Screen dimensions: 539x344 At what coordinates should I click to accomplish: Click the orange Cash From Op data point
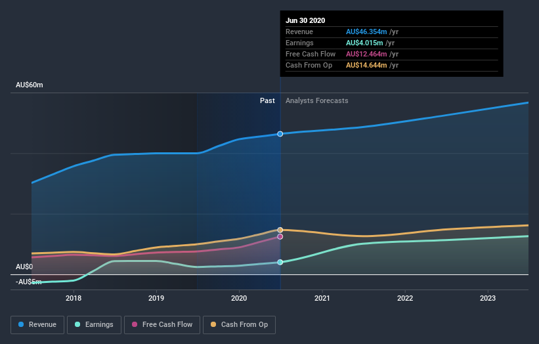coord(280,230)
